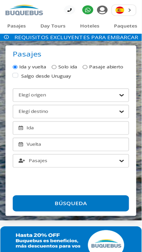The height and width of the screenshot is (252, 142).
Task: Select the Solo ida radio option
Action: [x=54, y=67]
